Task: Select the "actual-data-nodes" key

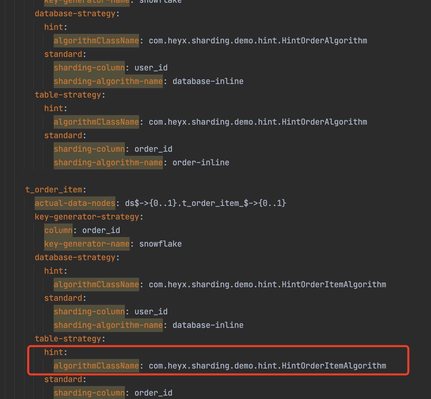Action: (x=75, y=203)
